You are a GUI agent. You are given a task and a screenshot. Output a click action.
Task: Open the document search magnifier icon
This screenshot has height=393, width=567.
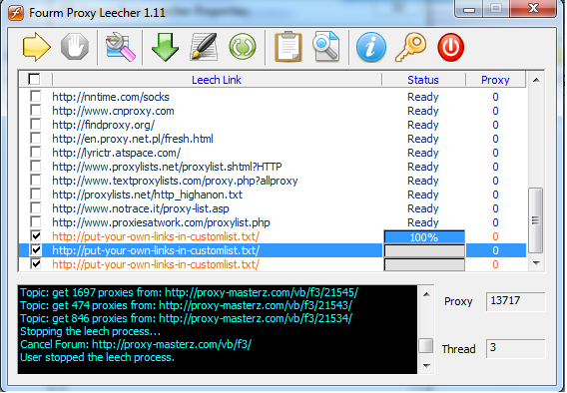tap(326, 47)
